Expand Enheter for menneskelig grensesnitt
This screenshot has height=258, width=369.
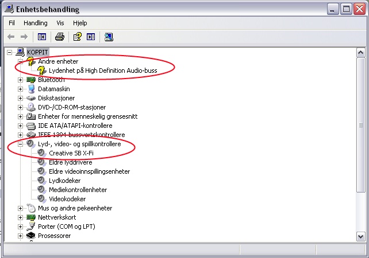(x=21, y=116)
